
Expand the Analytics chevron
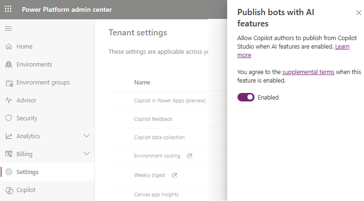[86, 136]
